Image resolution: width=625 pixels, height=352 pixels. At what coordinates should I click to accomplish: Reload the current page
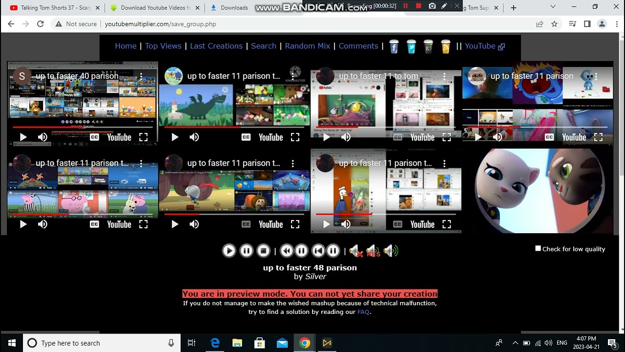coord(40,24)
